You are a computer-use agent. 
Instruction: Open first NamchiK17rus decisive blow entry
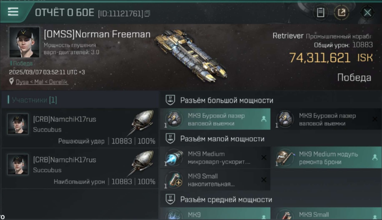pyautogui.click(x=80, y=128)
